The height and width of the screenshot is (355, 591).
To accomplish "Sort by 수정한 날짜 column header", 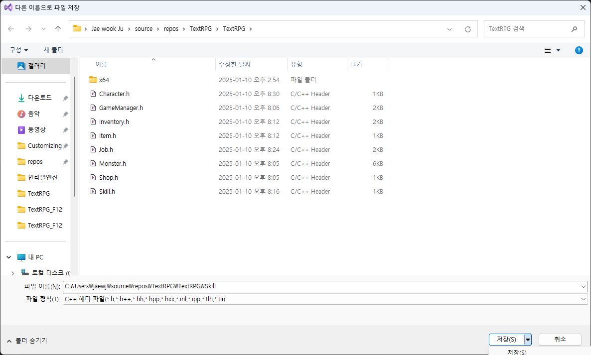I will [x=234, y=64].
